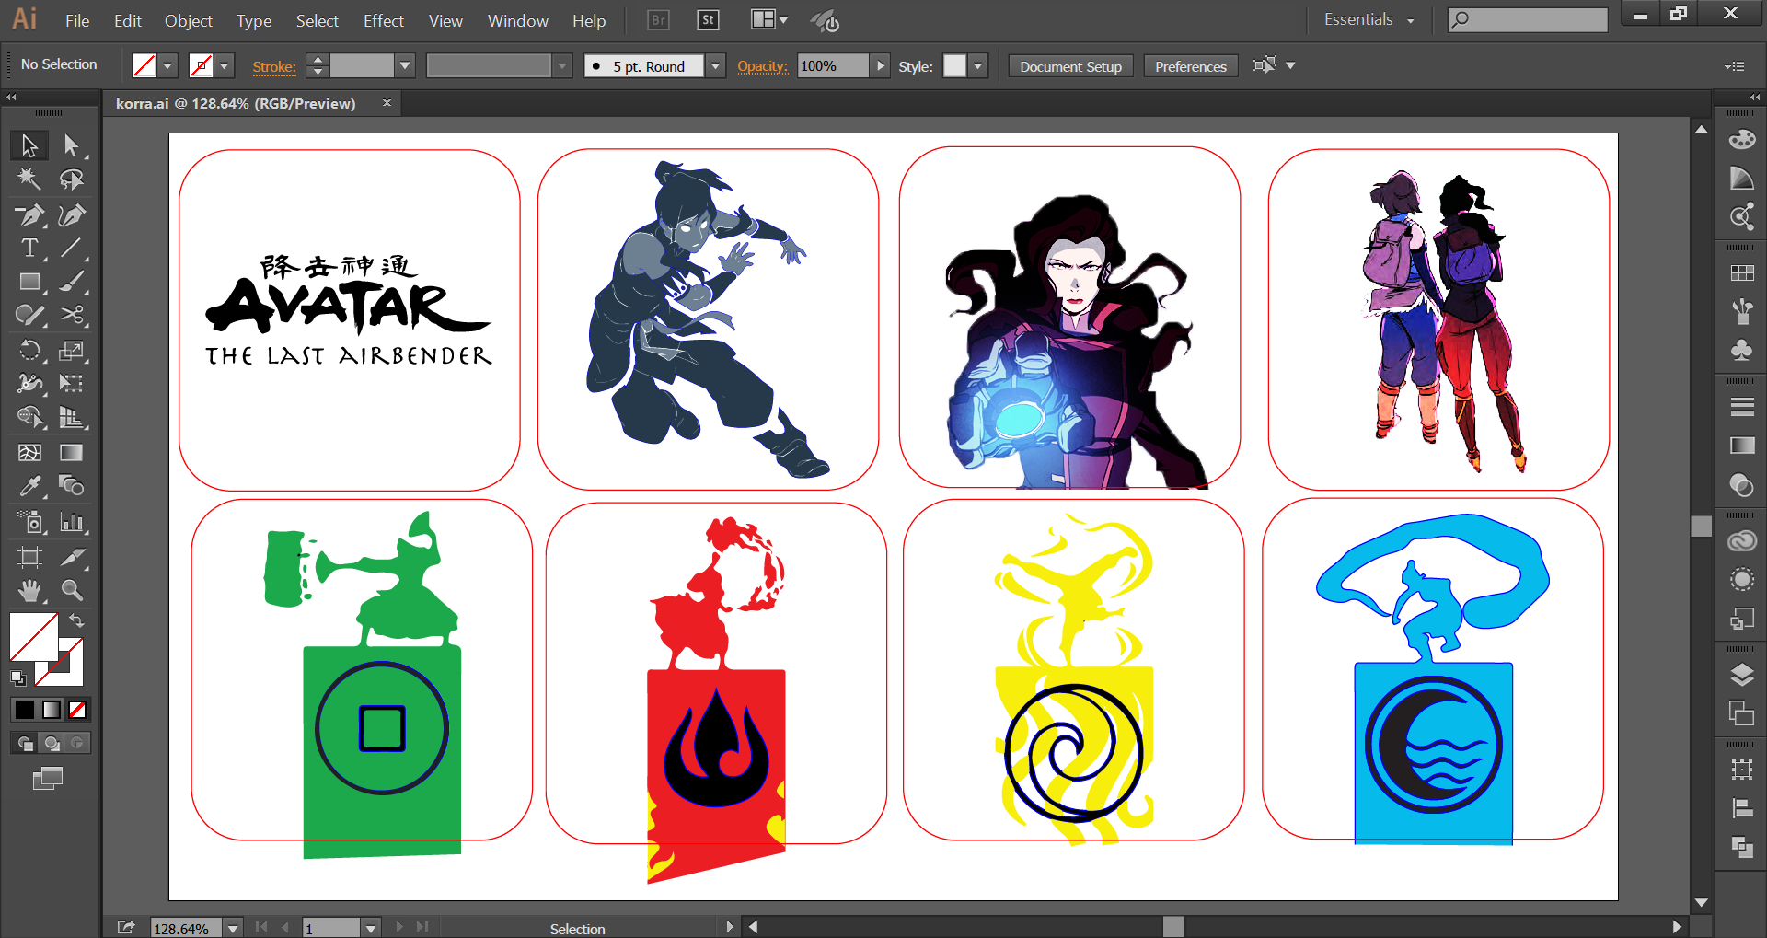Open the Stroke panel icon

coord(1741,406)
